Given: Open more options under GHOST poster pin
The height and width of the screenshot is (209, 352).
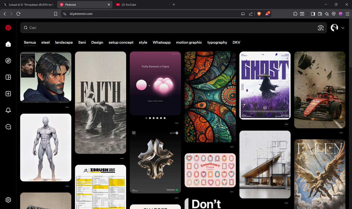Looking at the screenshot, I should point(287,124).
